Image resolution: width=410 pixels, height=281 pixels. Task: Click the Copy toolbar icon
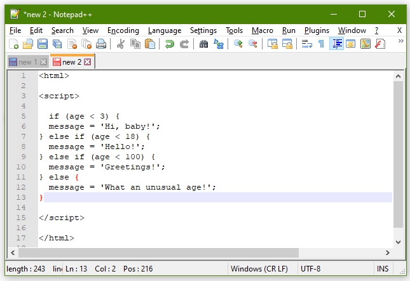135,44
